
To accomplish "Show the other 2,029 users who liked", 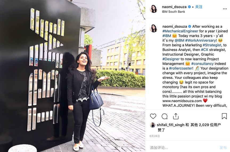I will [x=206, y=125].
